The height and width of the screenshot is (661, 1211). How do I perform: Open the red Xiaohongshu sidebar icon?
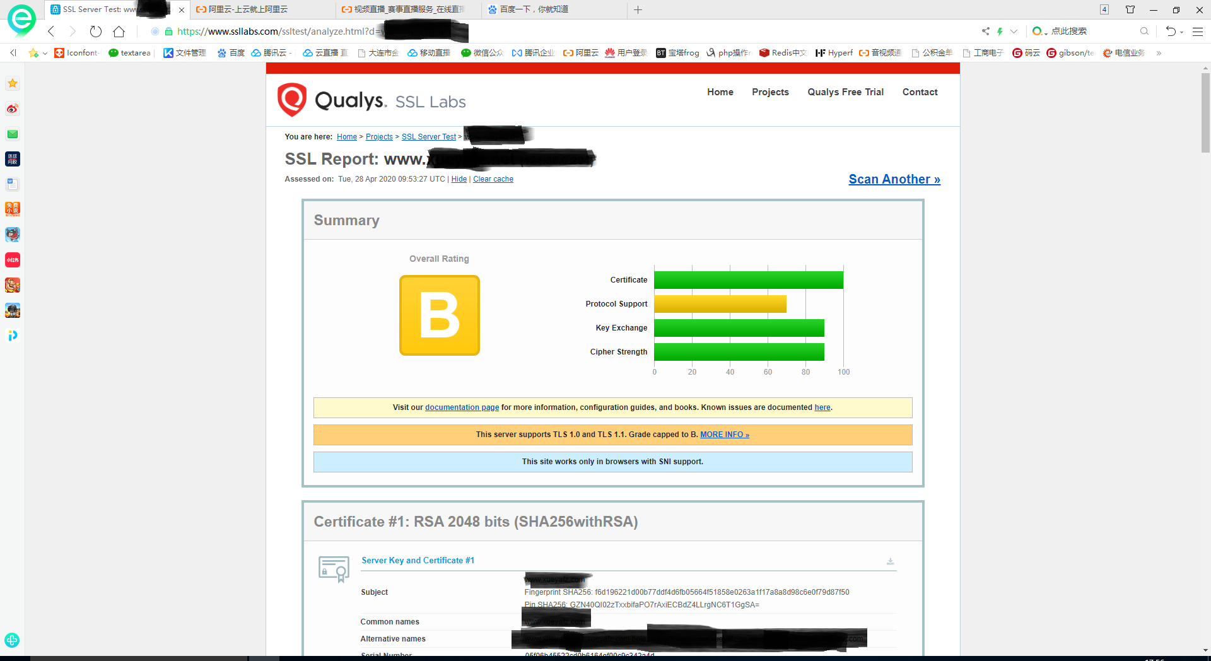pyautogui.click(x=13, y=260)
